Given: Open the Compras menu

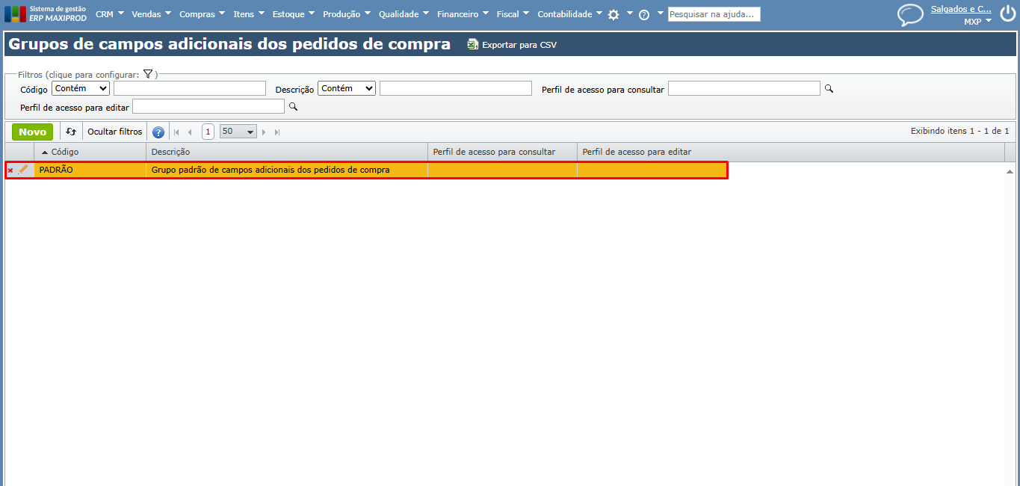Looking at the screenshot, I should [203, 14].
